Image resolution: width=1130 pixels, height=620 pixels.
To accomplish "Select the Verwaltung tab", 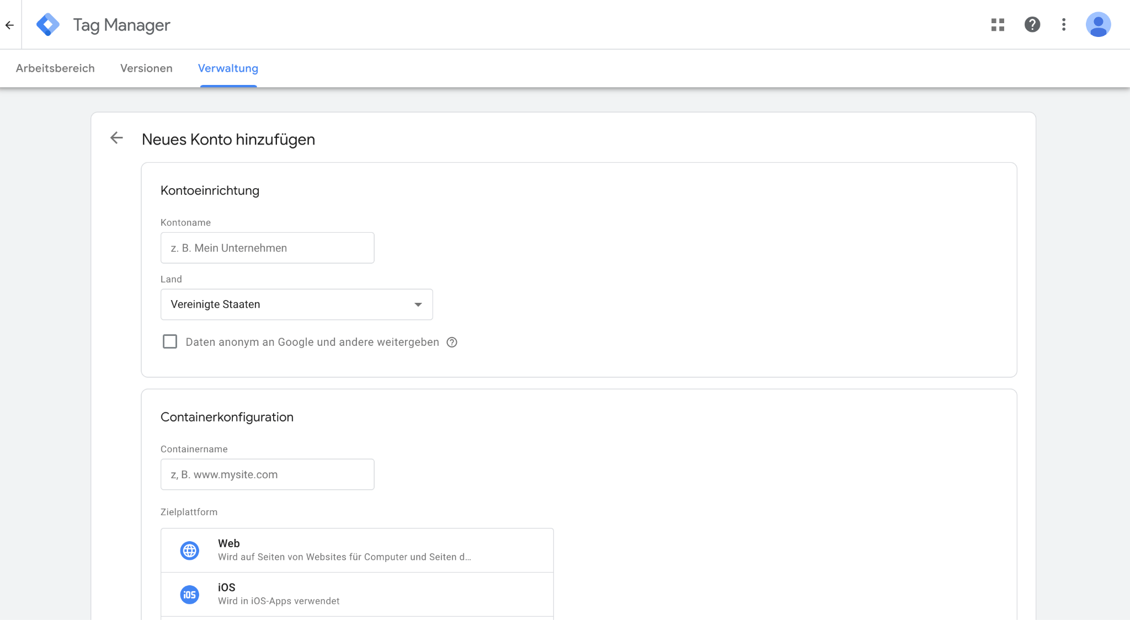I will tap(228, 68).
